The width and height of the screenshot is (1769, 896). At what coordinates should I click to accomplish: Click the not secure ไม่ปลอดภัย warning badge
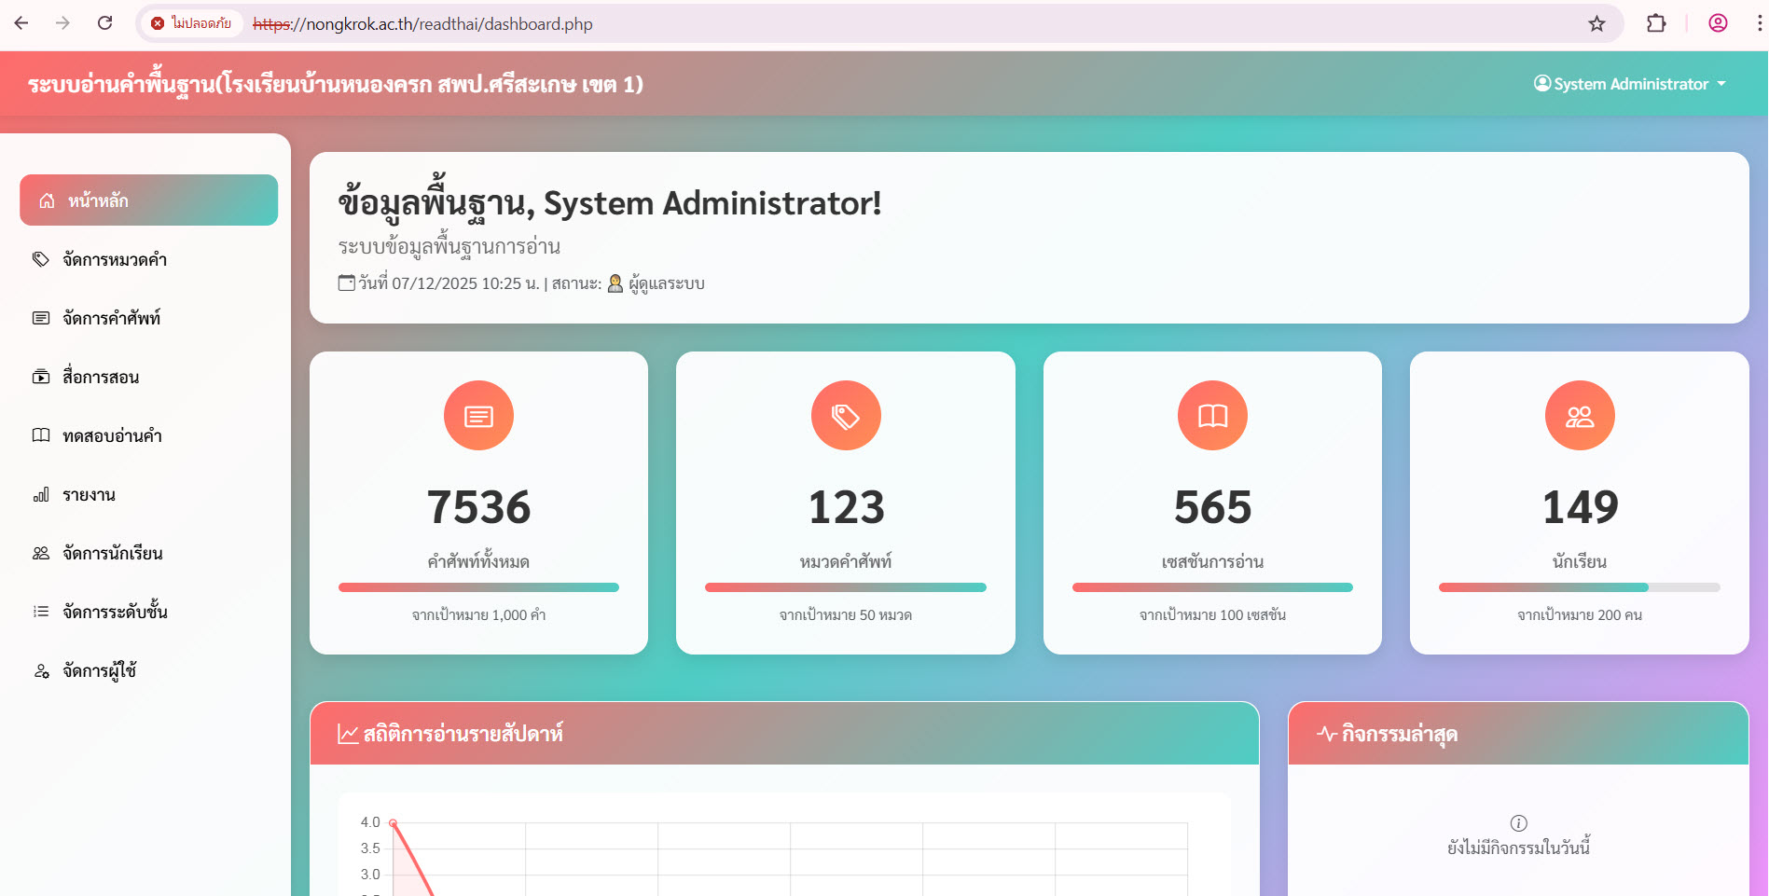(191, 23)
